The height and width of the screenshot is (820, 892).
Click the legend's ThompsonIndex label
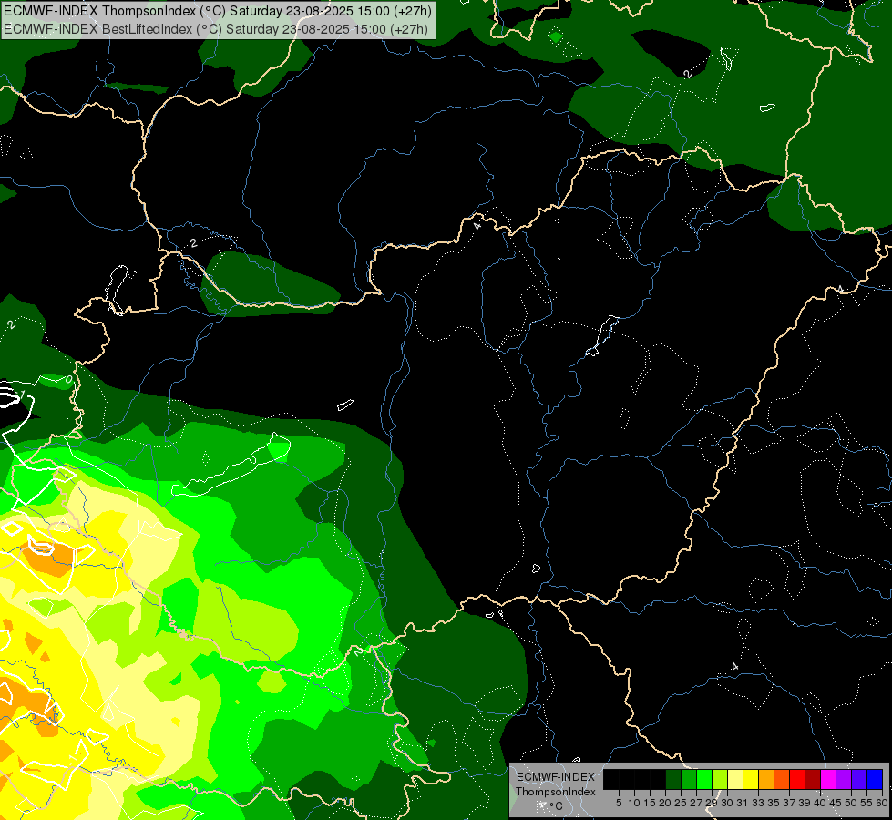coord(556,792)
